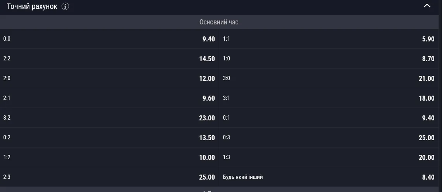The width and height of the screenshot is (442, 192).
Task: Pick the 0:2 outcome odds 13.50
Action: (x=109, y=137)
